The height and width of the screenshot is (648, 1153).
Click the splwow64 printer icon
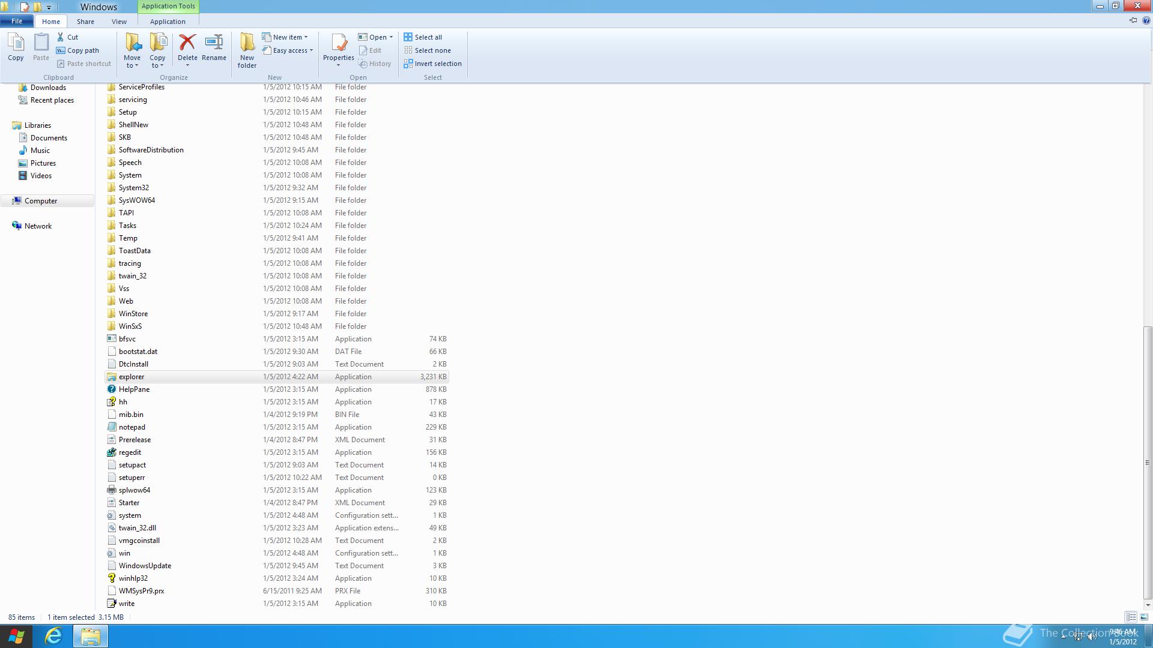click(111, 490)
